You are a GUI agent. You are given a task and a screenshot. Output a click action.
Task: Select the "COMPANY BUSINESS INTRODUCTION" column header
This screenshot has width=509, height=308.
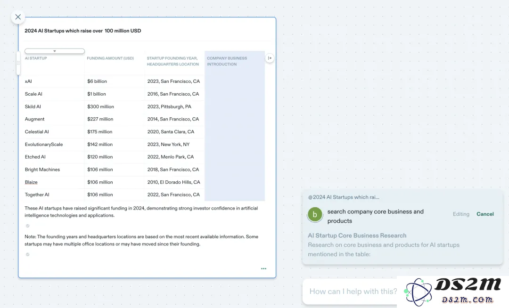coord(227,61)
